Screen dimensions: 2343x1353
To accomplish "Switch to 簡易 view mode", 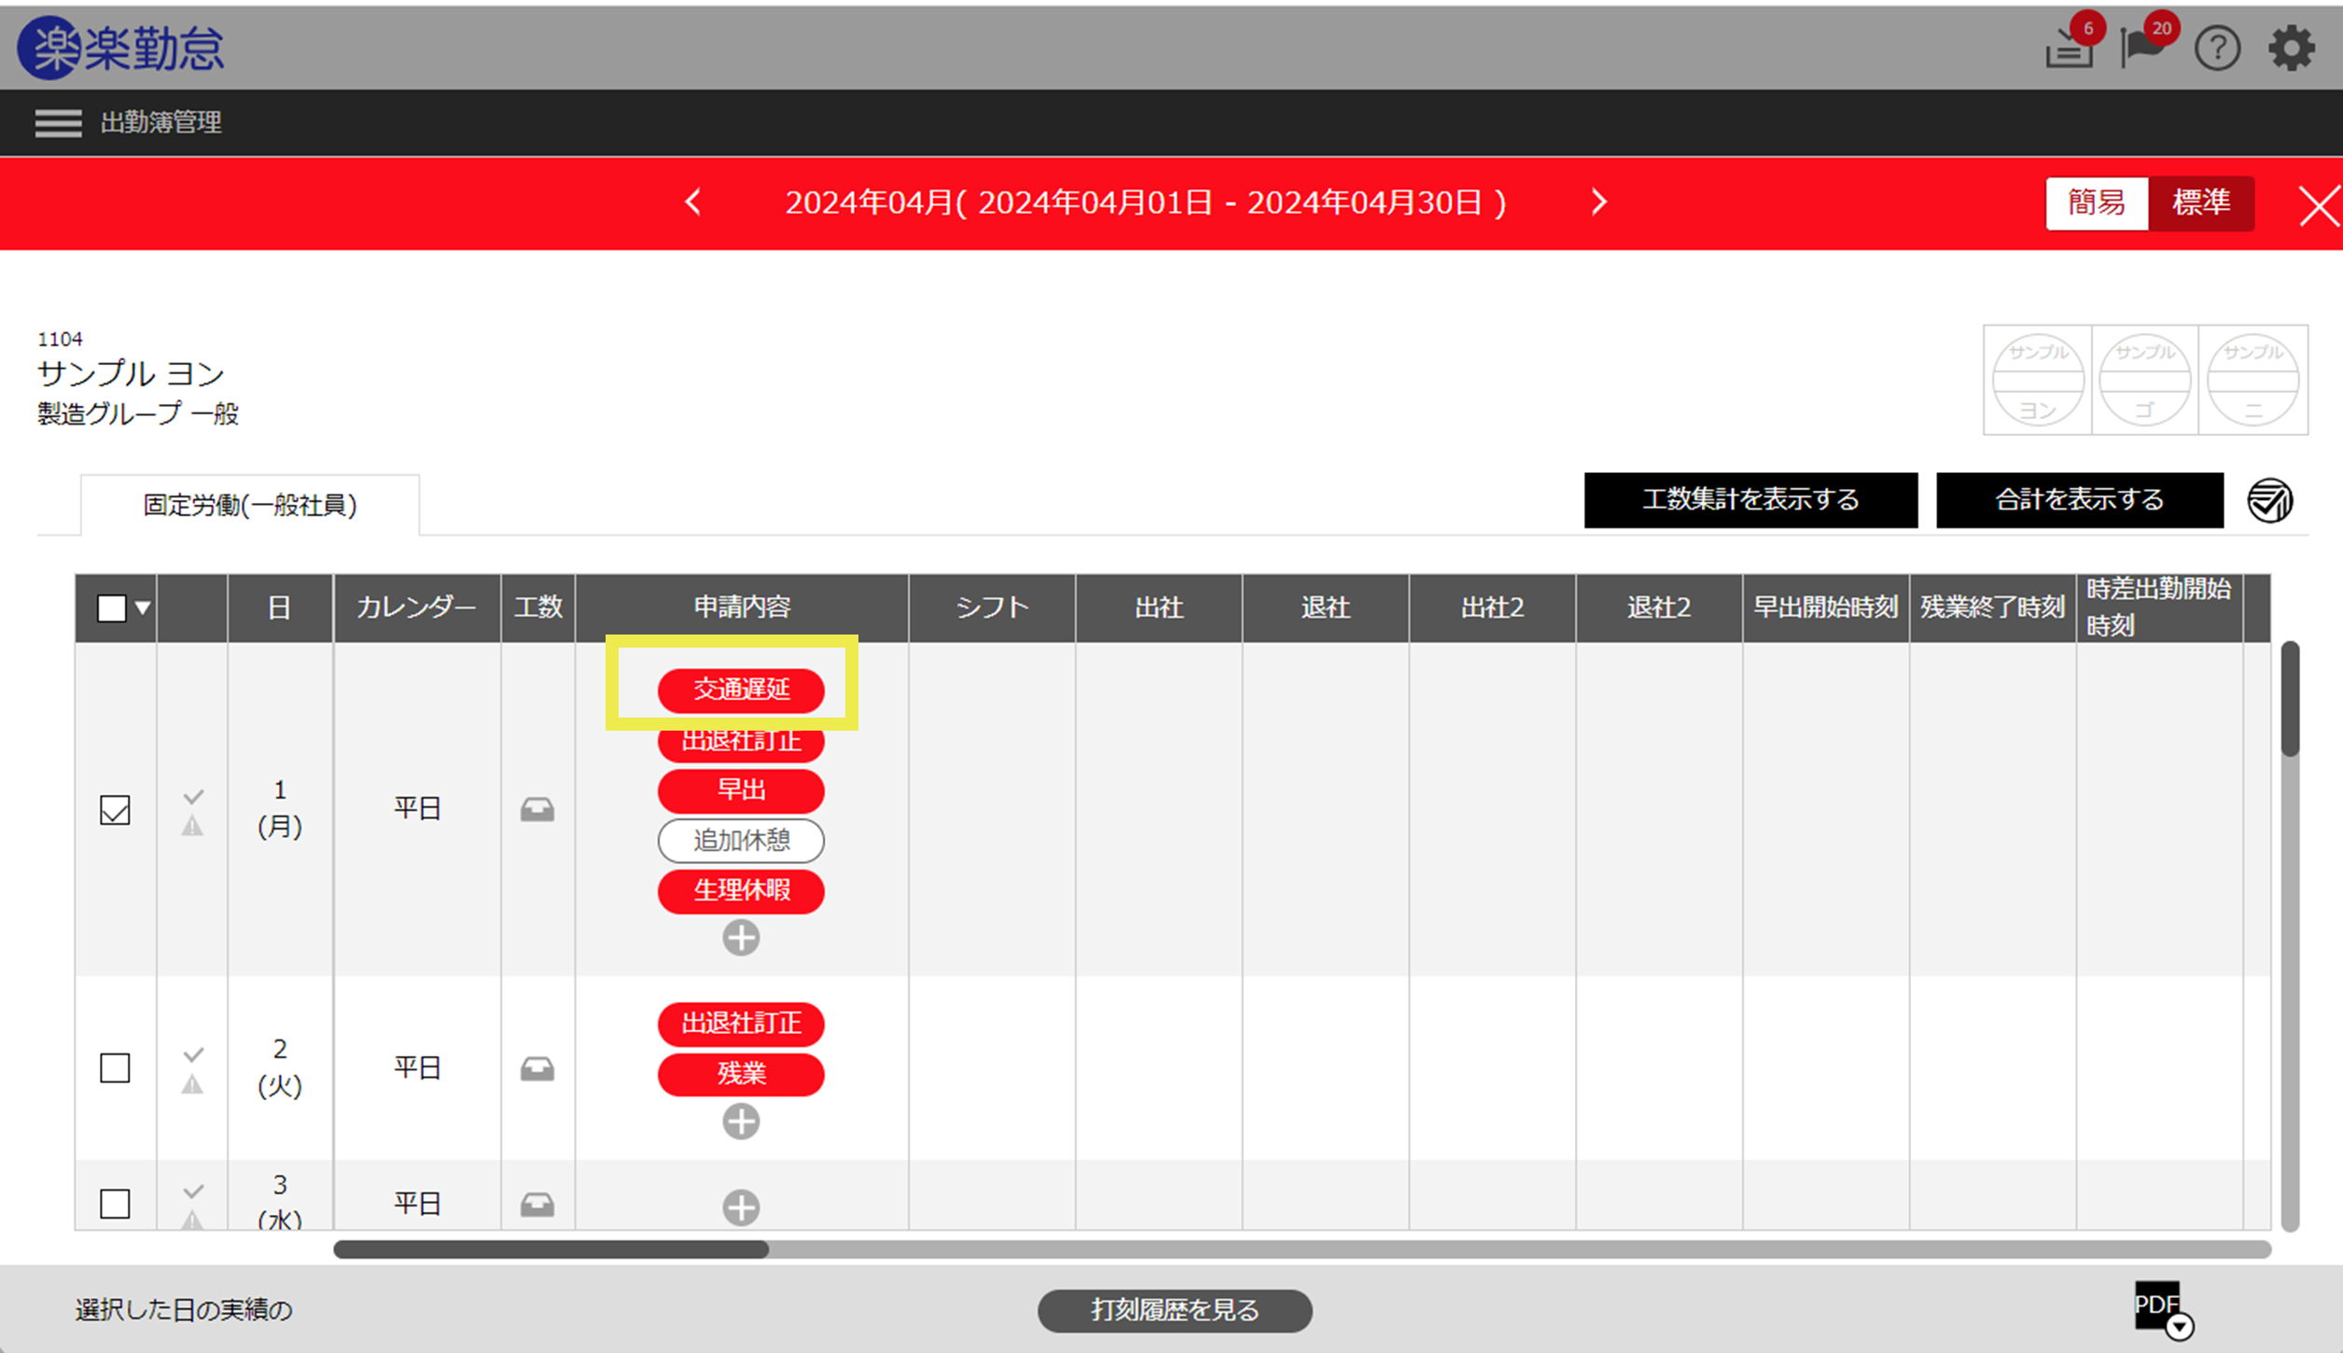I will tap(2097, 202).
